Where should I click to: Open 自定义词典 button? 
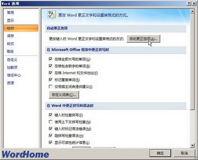click(x=64, y=95)
